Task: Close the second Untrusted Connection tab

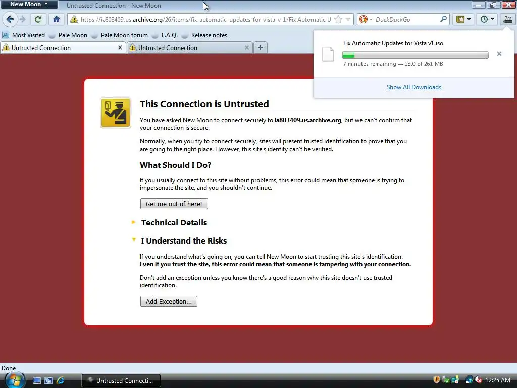Action: (x=246, y=47)
